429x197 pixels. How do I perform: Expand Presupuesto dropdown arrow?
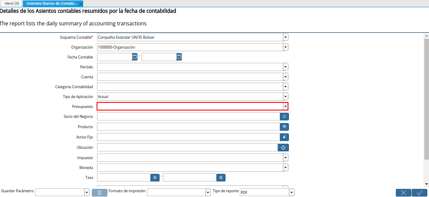pos(285,106)
